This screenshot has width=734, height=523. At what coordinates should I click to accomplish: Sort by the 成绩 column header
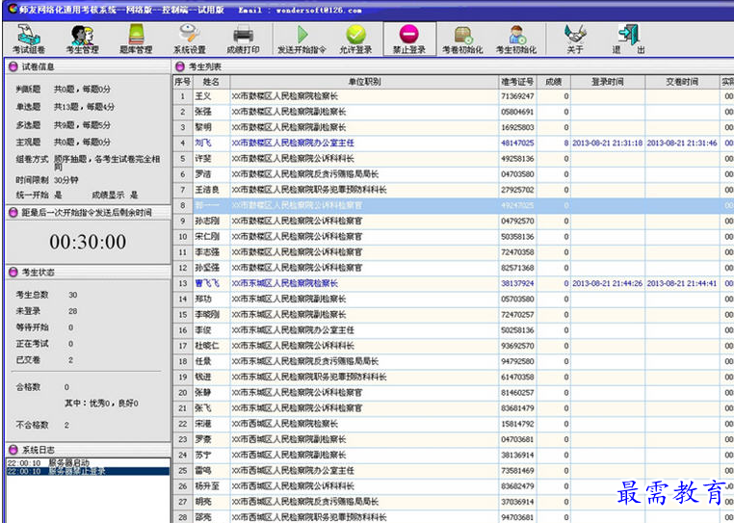click(553, 82)
